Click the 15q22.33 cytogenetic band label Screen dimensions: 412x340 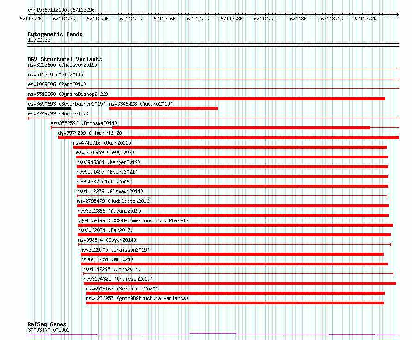(x=39, y=40)
